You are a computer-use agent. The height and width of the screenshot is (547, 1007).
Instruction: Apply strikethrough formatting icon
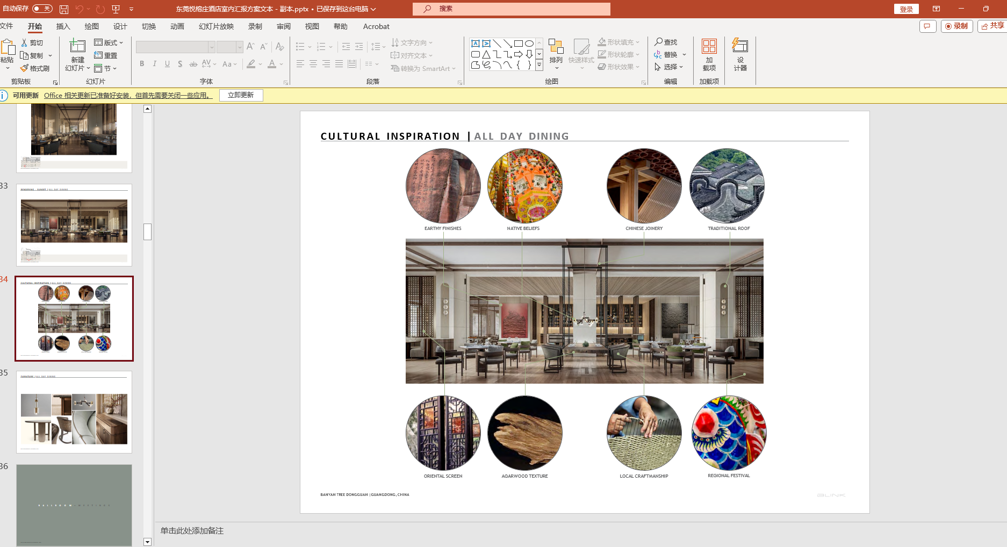193,64
